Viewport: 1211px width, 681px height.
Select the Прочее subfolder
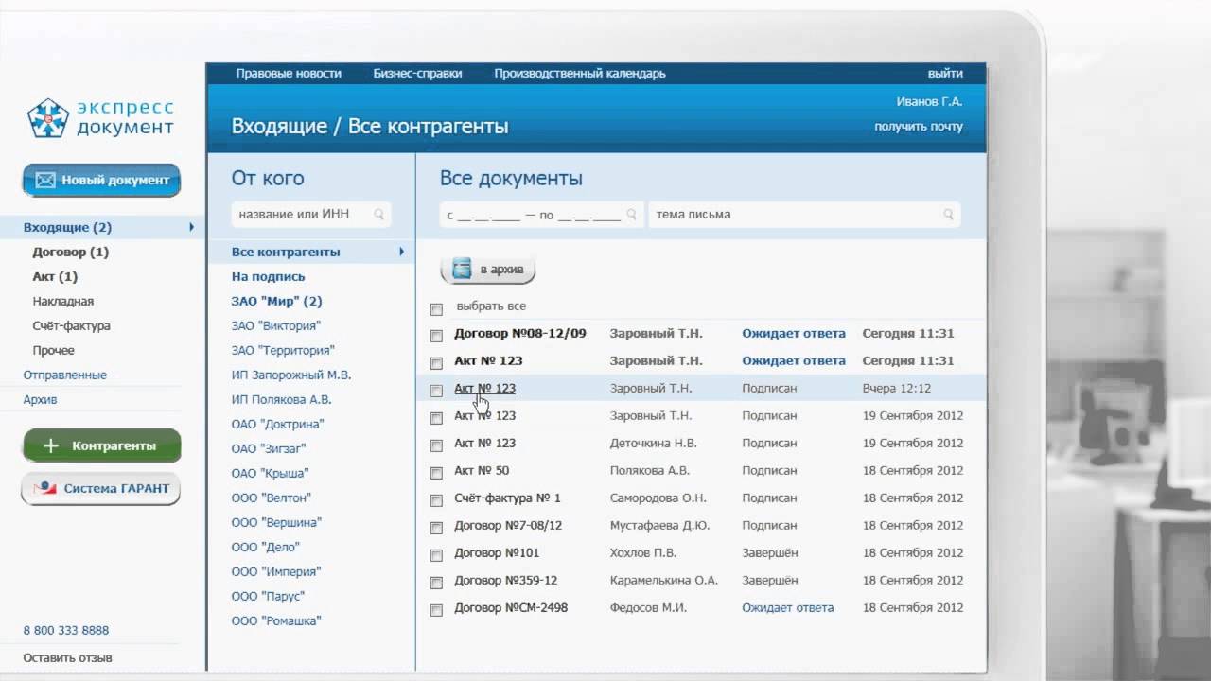point(54,350)
